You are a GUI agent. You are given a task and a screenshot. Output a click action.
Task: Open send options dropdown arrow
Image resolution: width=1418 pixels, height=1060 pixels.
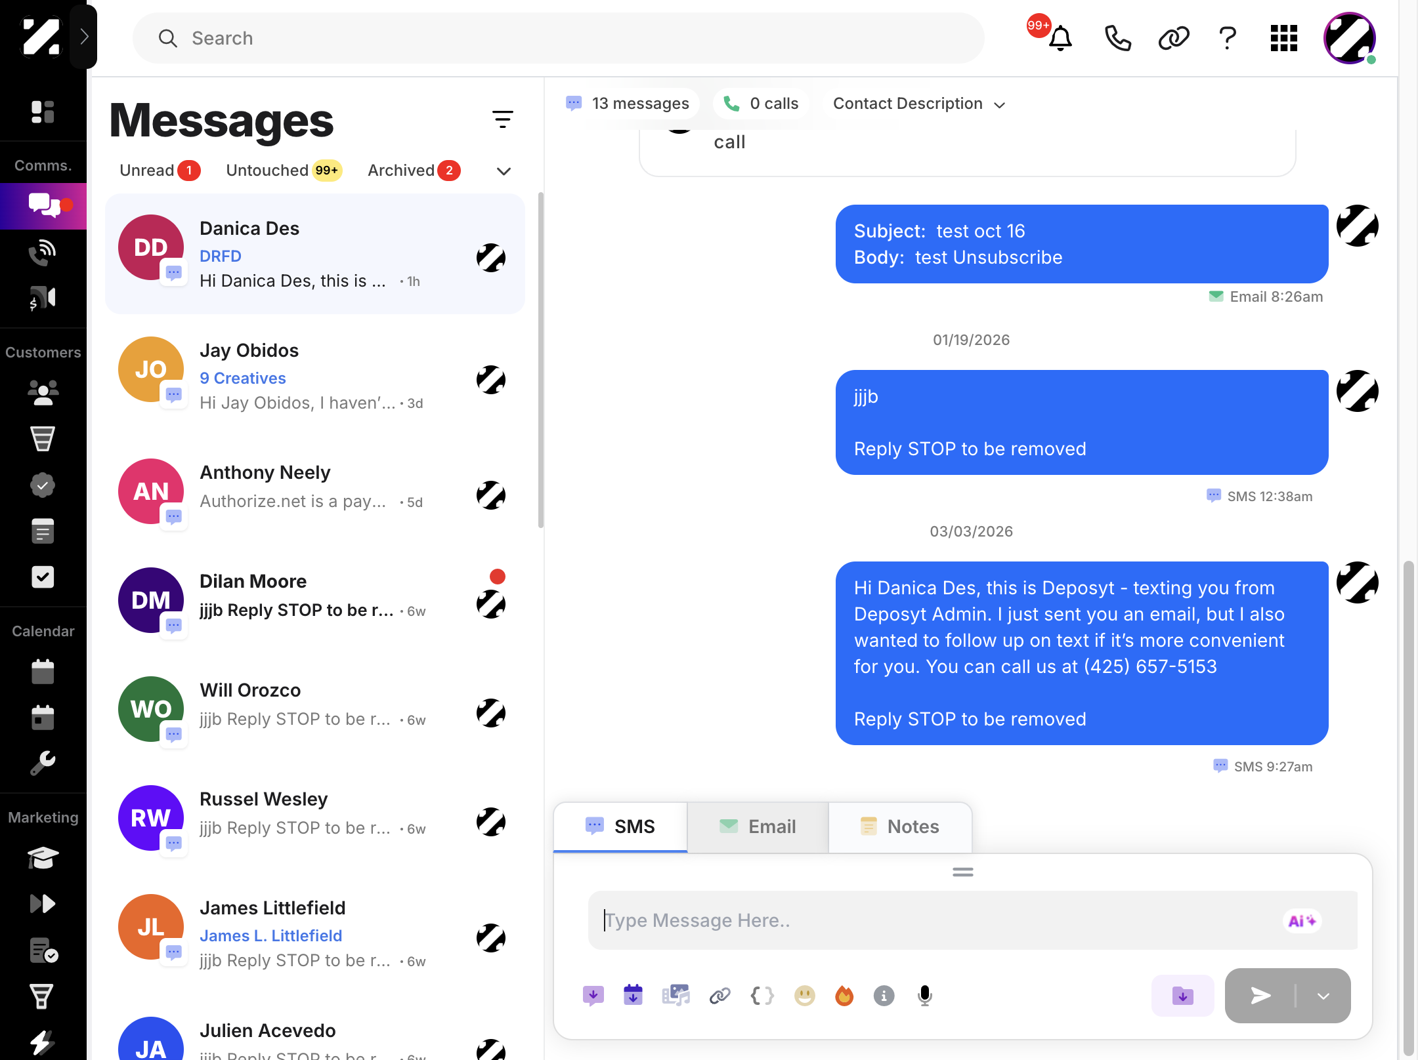click(1323, 996)
